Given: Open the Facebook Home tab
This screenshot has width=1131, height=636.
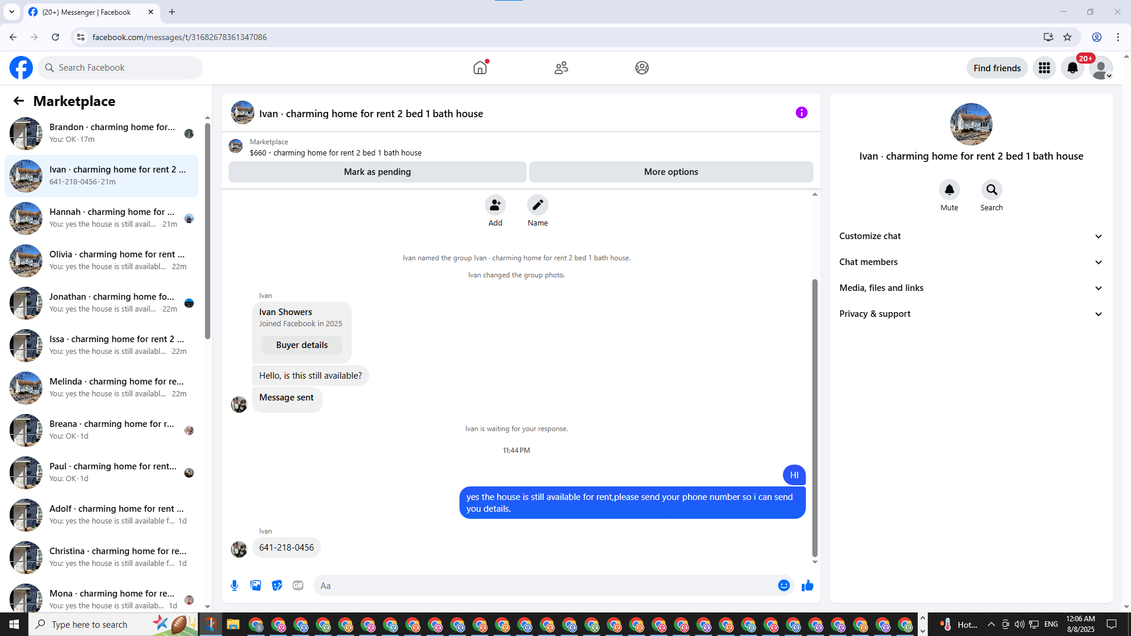Looking at the screenshot, I should click(x=480, y=68).
